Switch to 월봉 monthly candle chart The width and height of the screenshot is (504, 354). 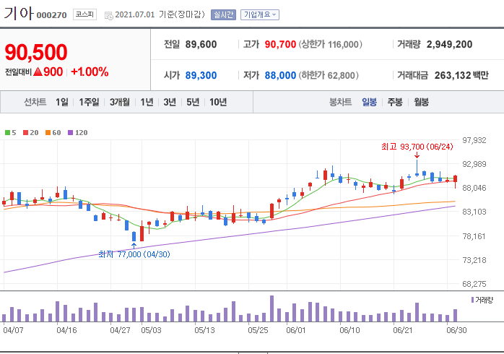(x=421, y=103)
